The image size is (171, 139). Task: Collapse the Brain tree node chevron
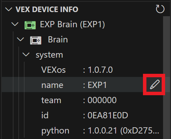pyautogui.click(x=20, y=39)
